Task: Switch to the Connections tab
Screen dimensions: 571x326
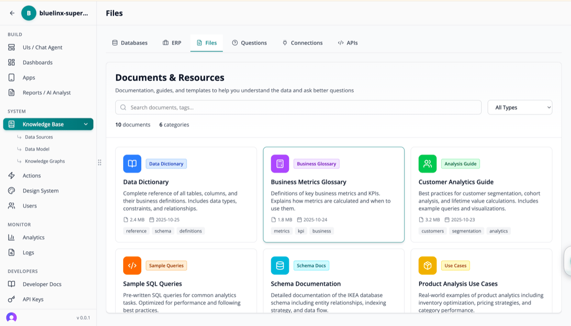Action: click(x=302, y=43)
